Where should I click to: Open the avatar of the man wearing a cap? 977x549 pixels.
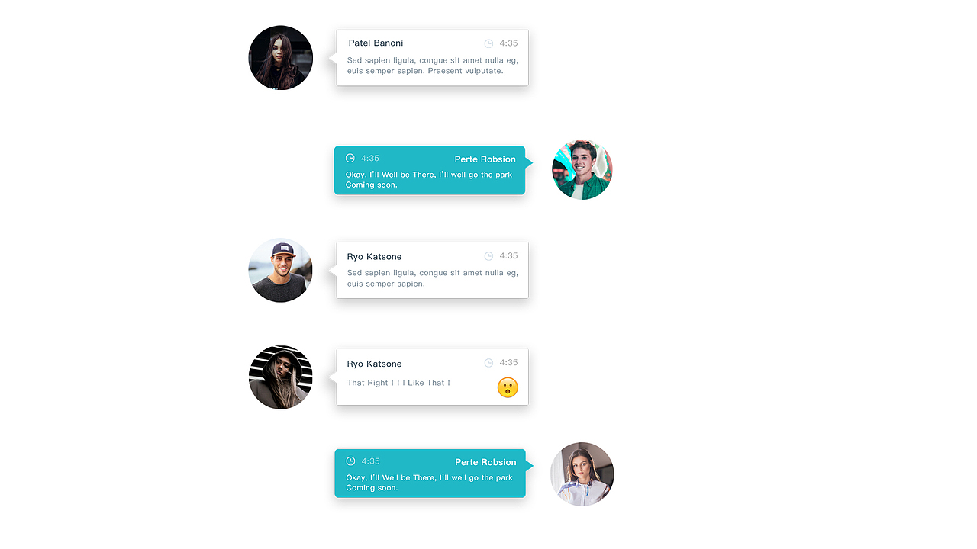point(281,270)
